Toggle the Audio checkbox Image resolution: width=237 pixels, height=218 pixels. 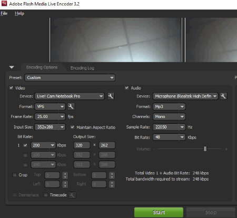click(126, 88)
